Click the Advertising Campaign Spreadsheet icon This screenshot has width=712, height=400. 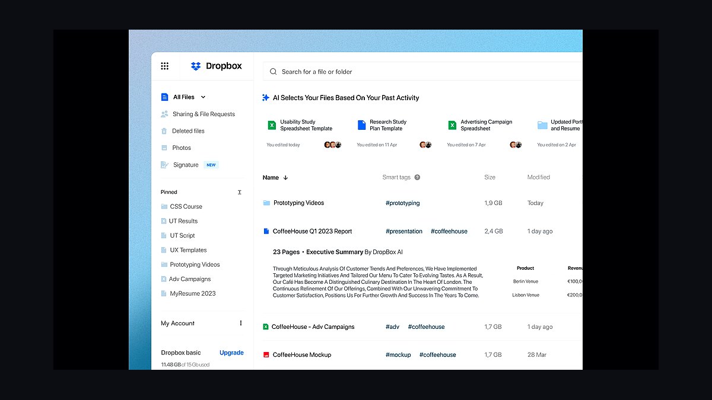[x=452, y=125]
